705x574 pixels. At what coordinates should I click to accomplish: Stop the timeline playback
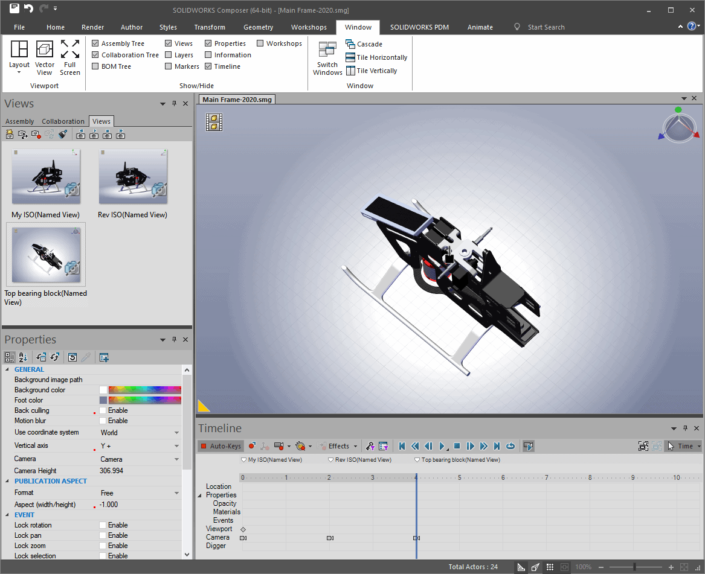(457, 446)
